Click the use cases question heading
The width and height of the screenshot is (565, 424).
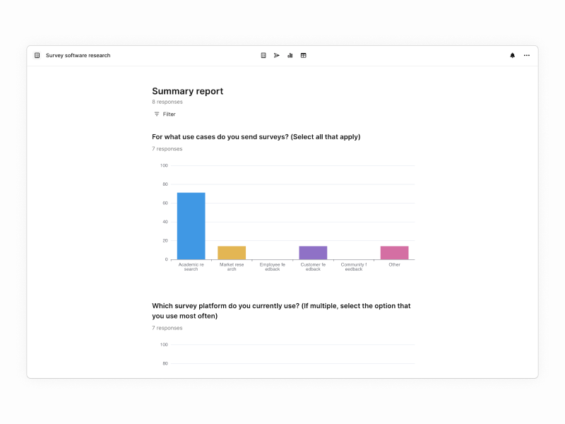click(x=256, y=137)
